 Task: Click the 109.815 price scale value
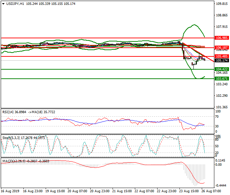click(222, 4)
